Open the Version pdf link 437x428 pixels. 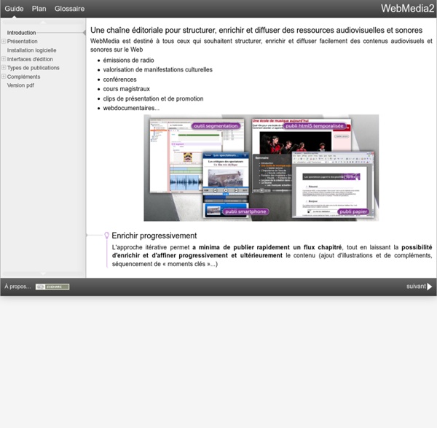click(20, 85)
